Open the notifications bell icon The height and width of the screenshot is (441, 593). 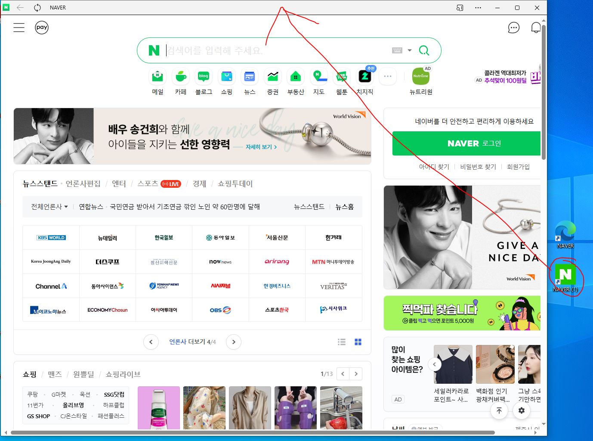pos(536,28)
